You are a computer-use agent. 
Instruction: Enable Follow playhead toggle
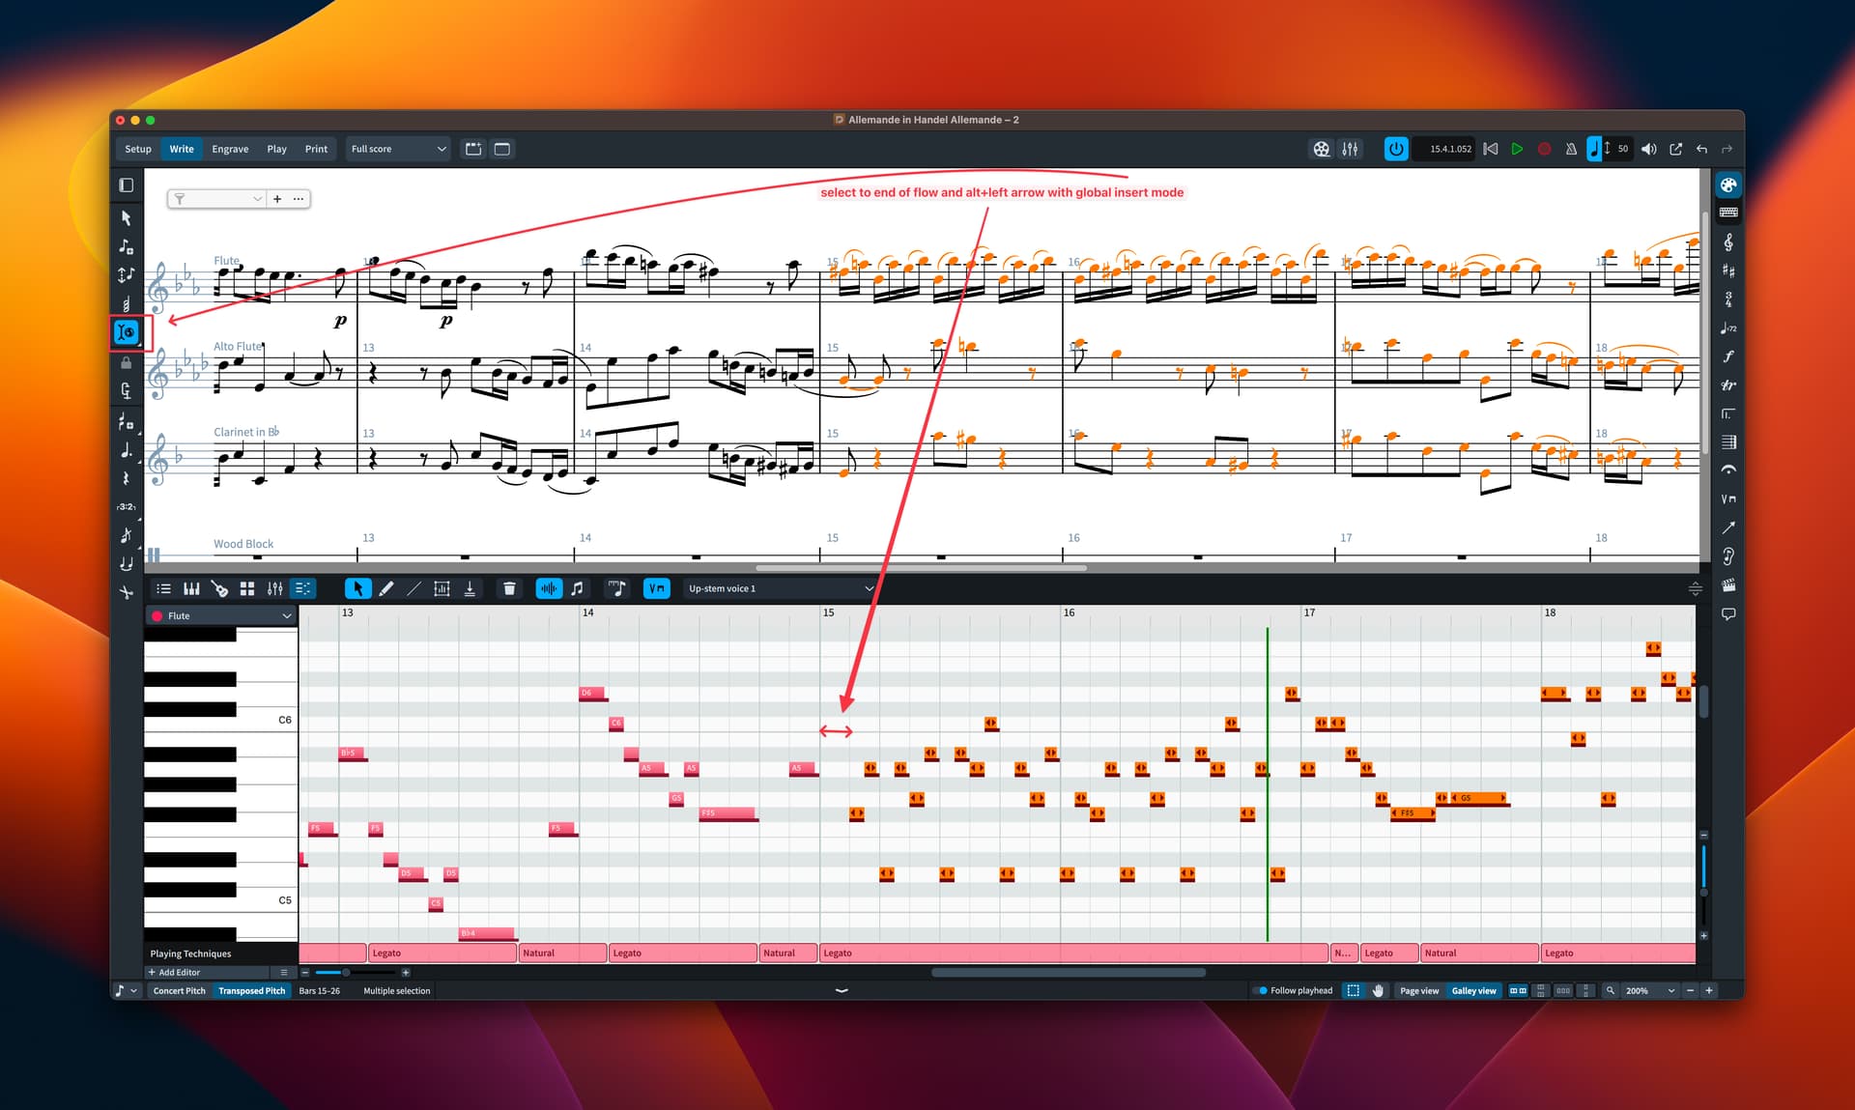(x=1294, y=990)
